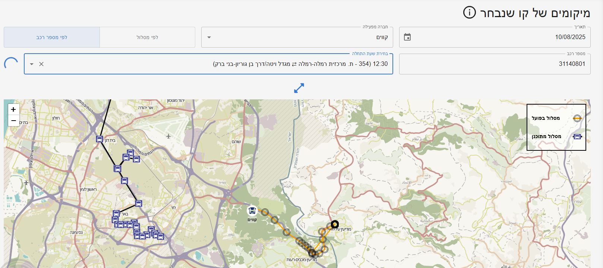This screenshot has width=603, height=268.
Task: Click the route circle closest to the קווים bus
Action: 265,212
